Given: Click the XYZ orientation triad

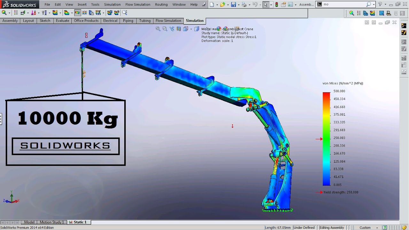Looking at the screenshot, I should 12,198.
